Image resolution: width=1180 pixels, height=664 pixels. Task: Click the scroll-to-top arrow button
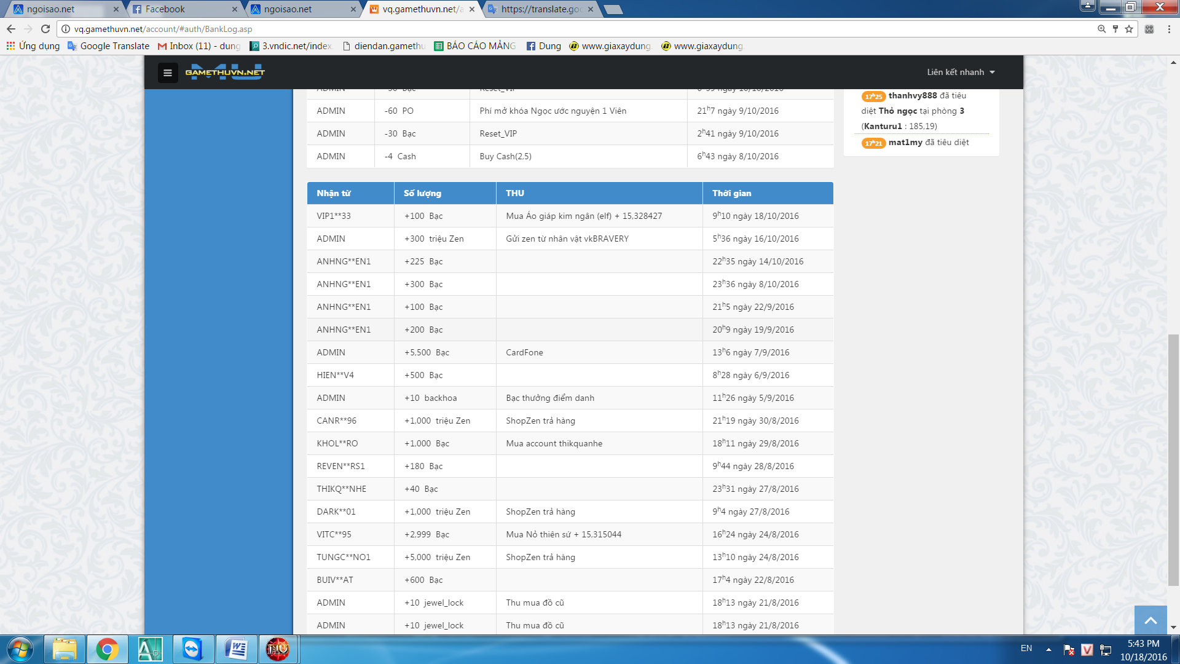tap(1150, 620)
